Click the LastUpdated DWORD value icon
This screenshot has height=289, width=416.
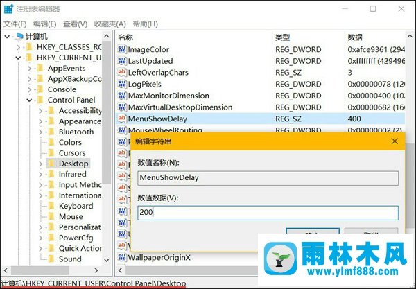point(122,61)
